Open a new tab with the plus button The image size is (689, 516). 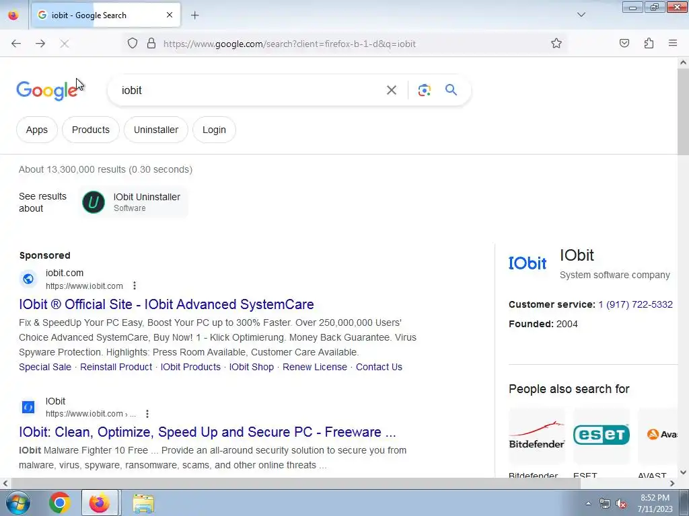coord(194,15)
